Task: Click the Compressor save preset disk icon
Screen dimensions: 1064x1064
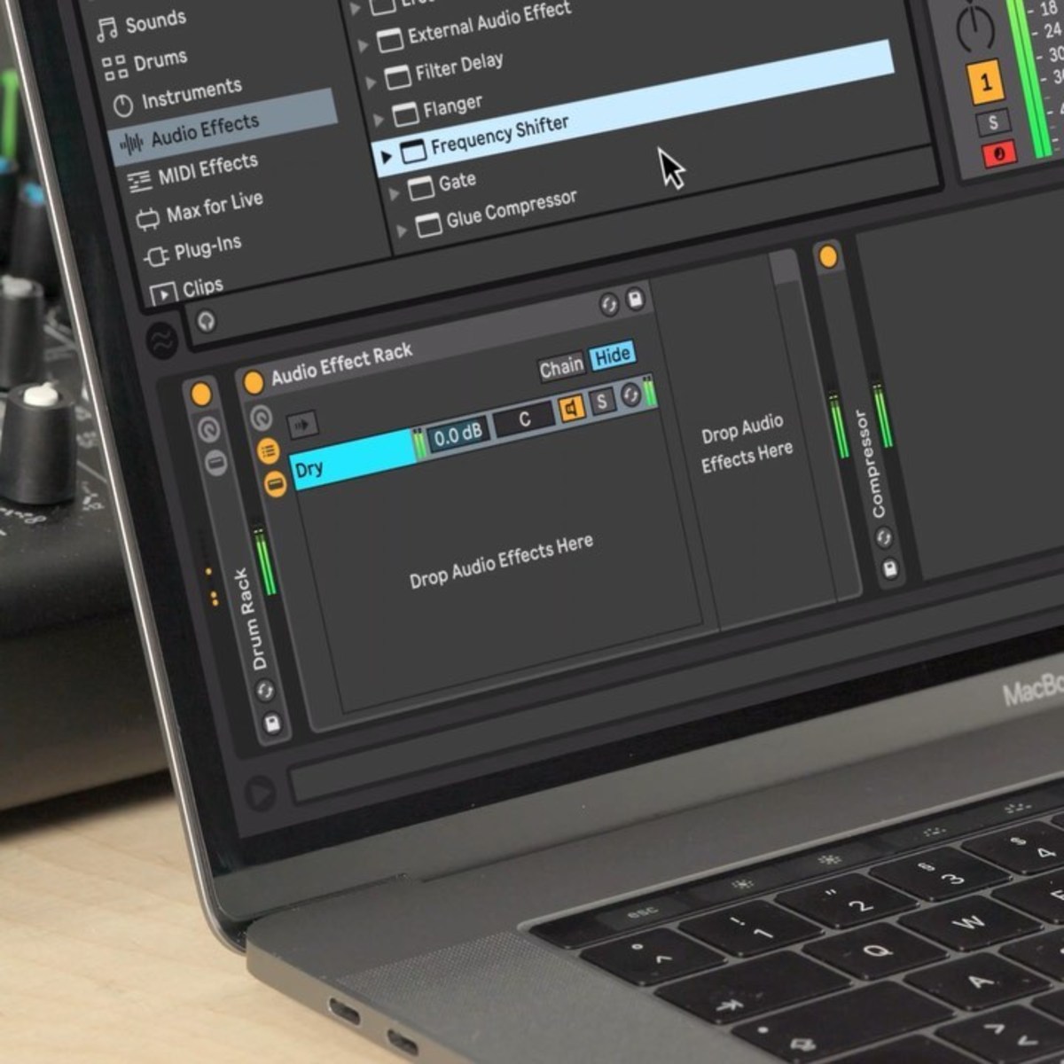Action: click(891, 569)
